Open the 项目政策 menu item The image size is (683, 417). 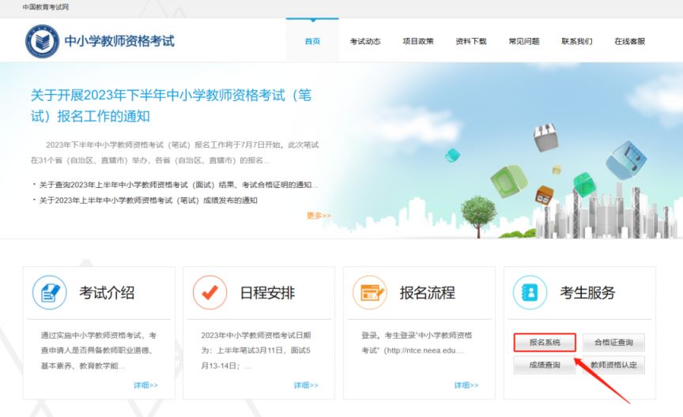coord(418,41)
